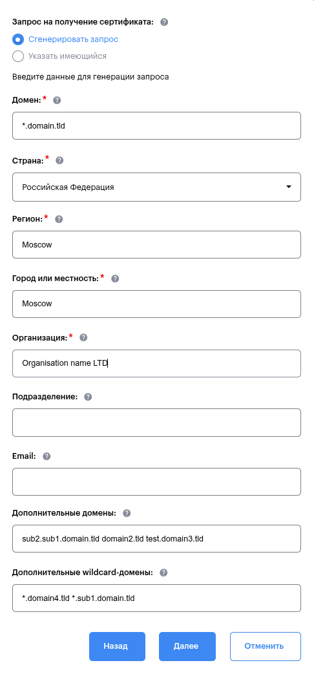The height and width of the screenshot is (674, 314).
Task: Click the Отменить button
Action: (266, 646)
